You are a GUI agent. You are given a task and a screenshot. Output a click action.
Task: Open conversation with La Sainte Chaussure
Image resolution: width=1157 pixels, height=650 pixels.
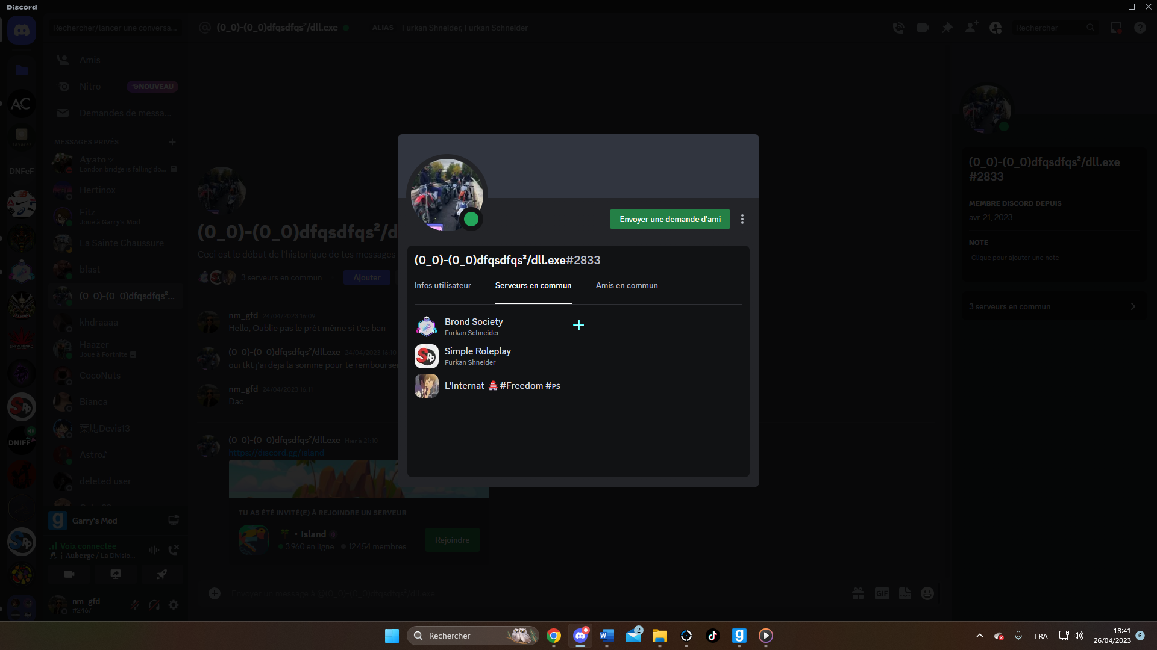[x=116, y=243]
